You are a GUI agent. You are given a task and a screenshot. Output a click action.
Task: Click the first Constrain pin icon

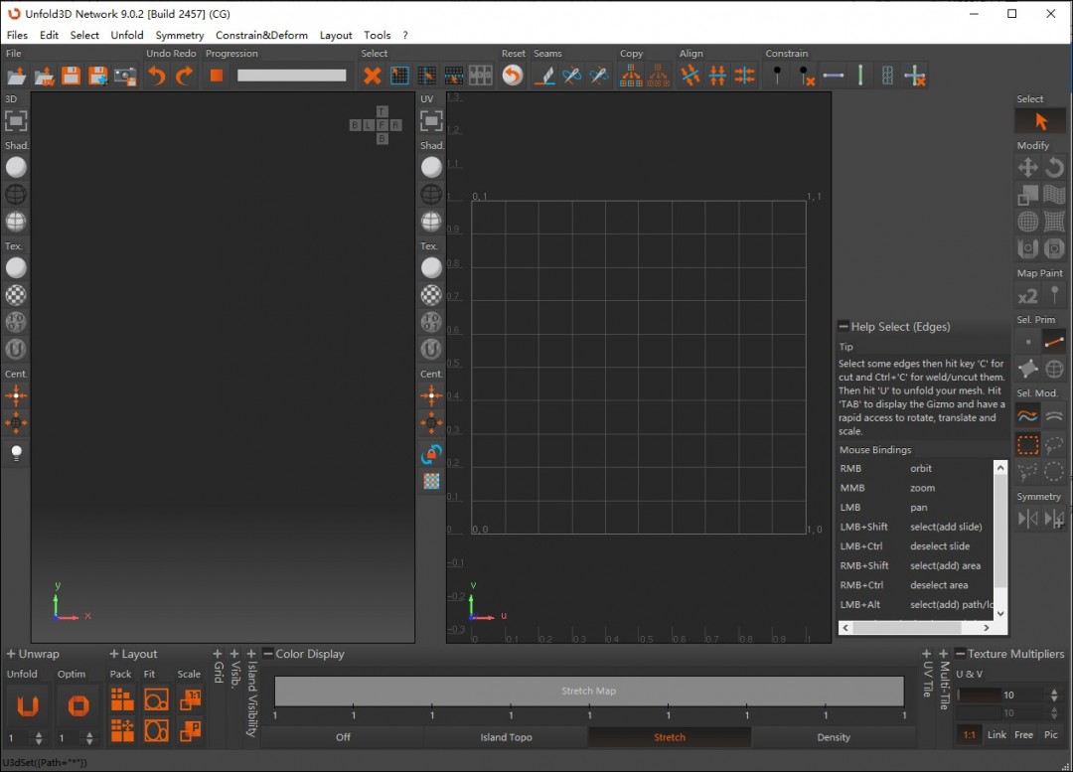[777, 75]
